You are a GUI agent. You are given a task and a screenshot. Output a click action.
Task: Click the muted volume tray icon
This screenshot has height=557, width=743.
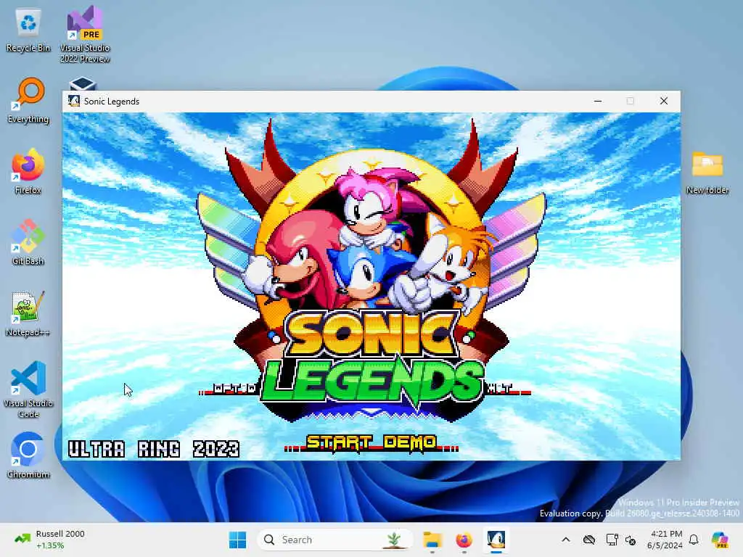[x=631, y=540]
